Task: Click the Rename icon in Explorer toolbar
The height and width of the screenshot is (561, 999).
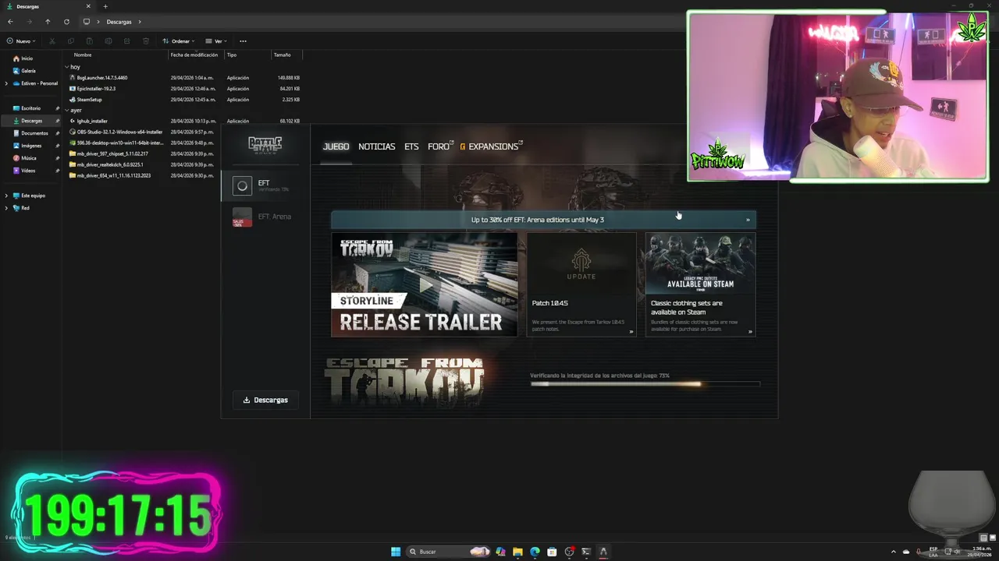Action: click(x=108, y=41)
